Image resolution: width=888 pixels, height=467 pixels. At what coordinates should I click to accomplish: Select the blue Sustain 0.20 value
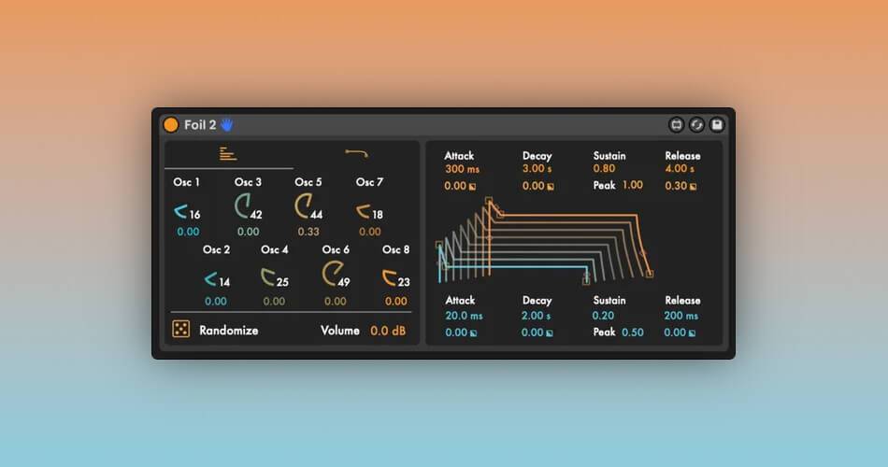[603, 316]
